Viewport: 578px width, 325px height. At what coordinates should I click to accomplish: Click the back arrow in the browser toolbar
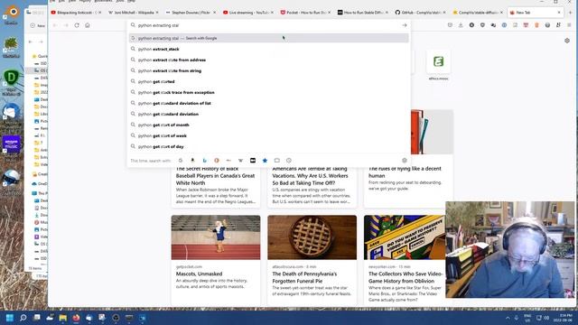[x=55, y=25]
